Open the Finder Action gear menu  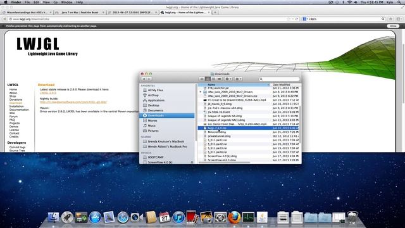228,79
